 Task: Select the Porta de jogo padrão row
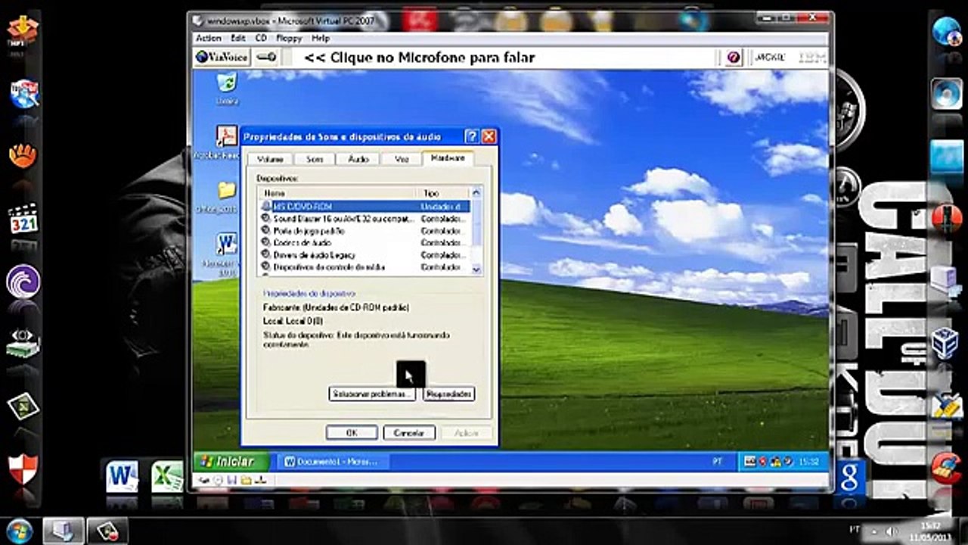[364, 231]
